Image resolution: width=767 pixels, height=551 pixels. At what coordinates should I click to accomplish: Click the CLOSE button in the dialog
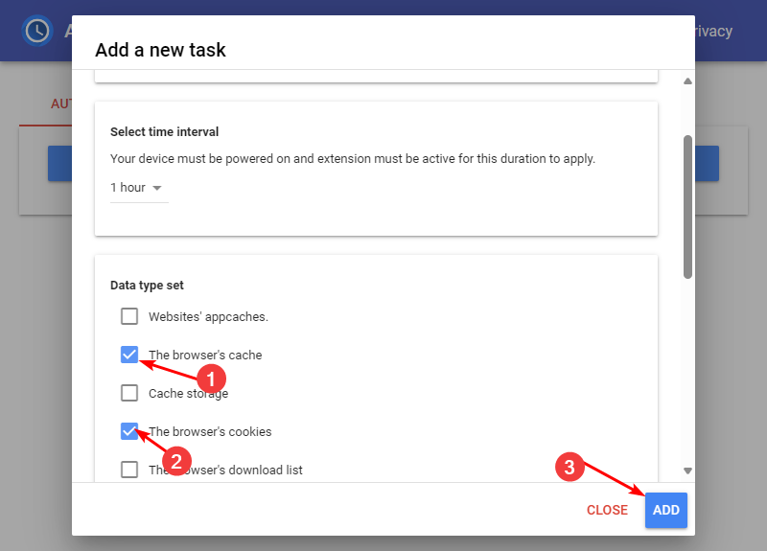(607, 510)
